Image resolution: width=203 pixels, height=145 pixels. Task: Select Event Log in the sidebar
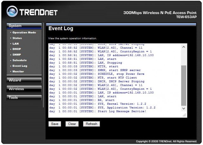point(20,66)
